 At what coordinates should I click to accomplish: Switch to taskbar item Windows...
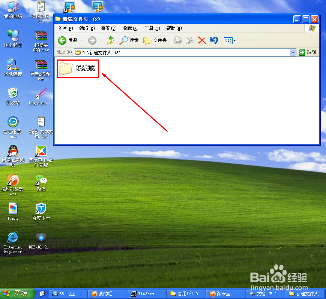click(147, 294)
